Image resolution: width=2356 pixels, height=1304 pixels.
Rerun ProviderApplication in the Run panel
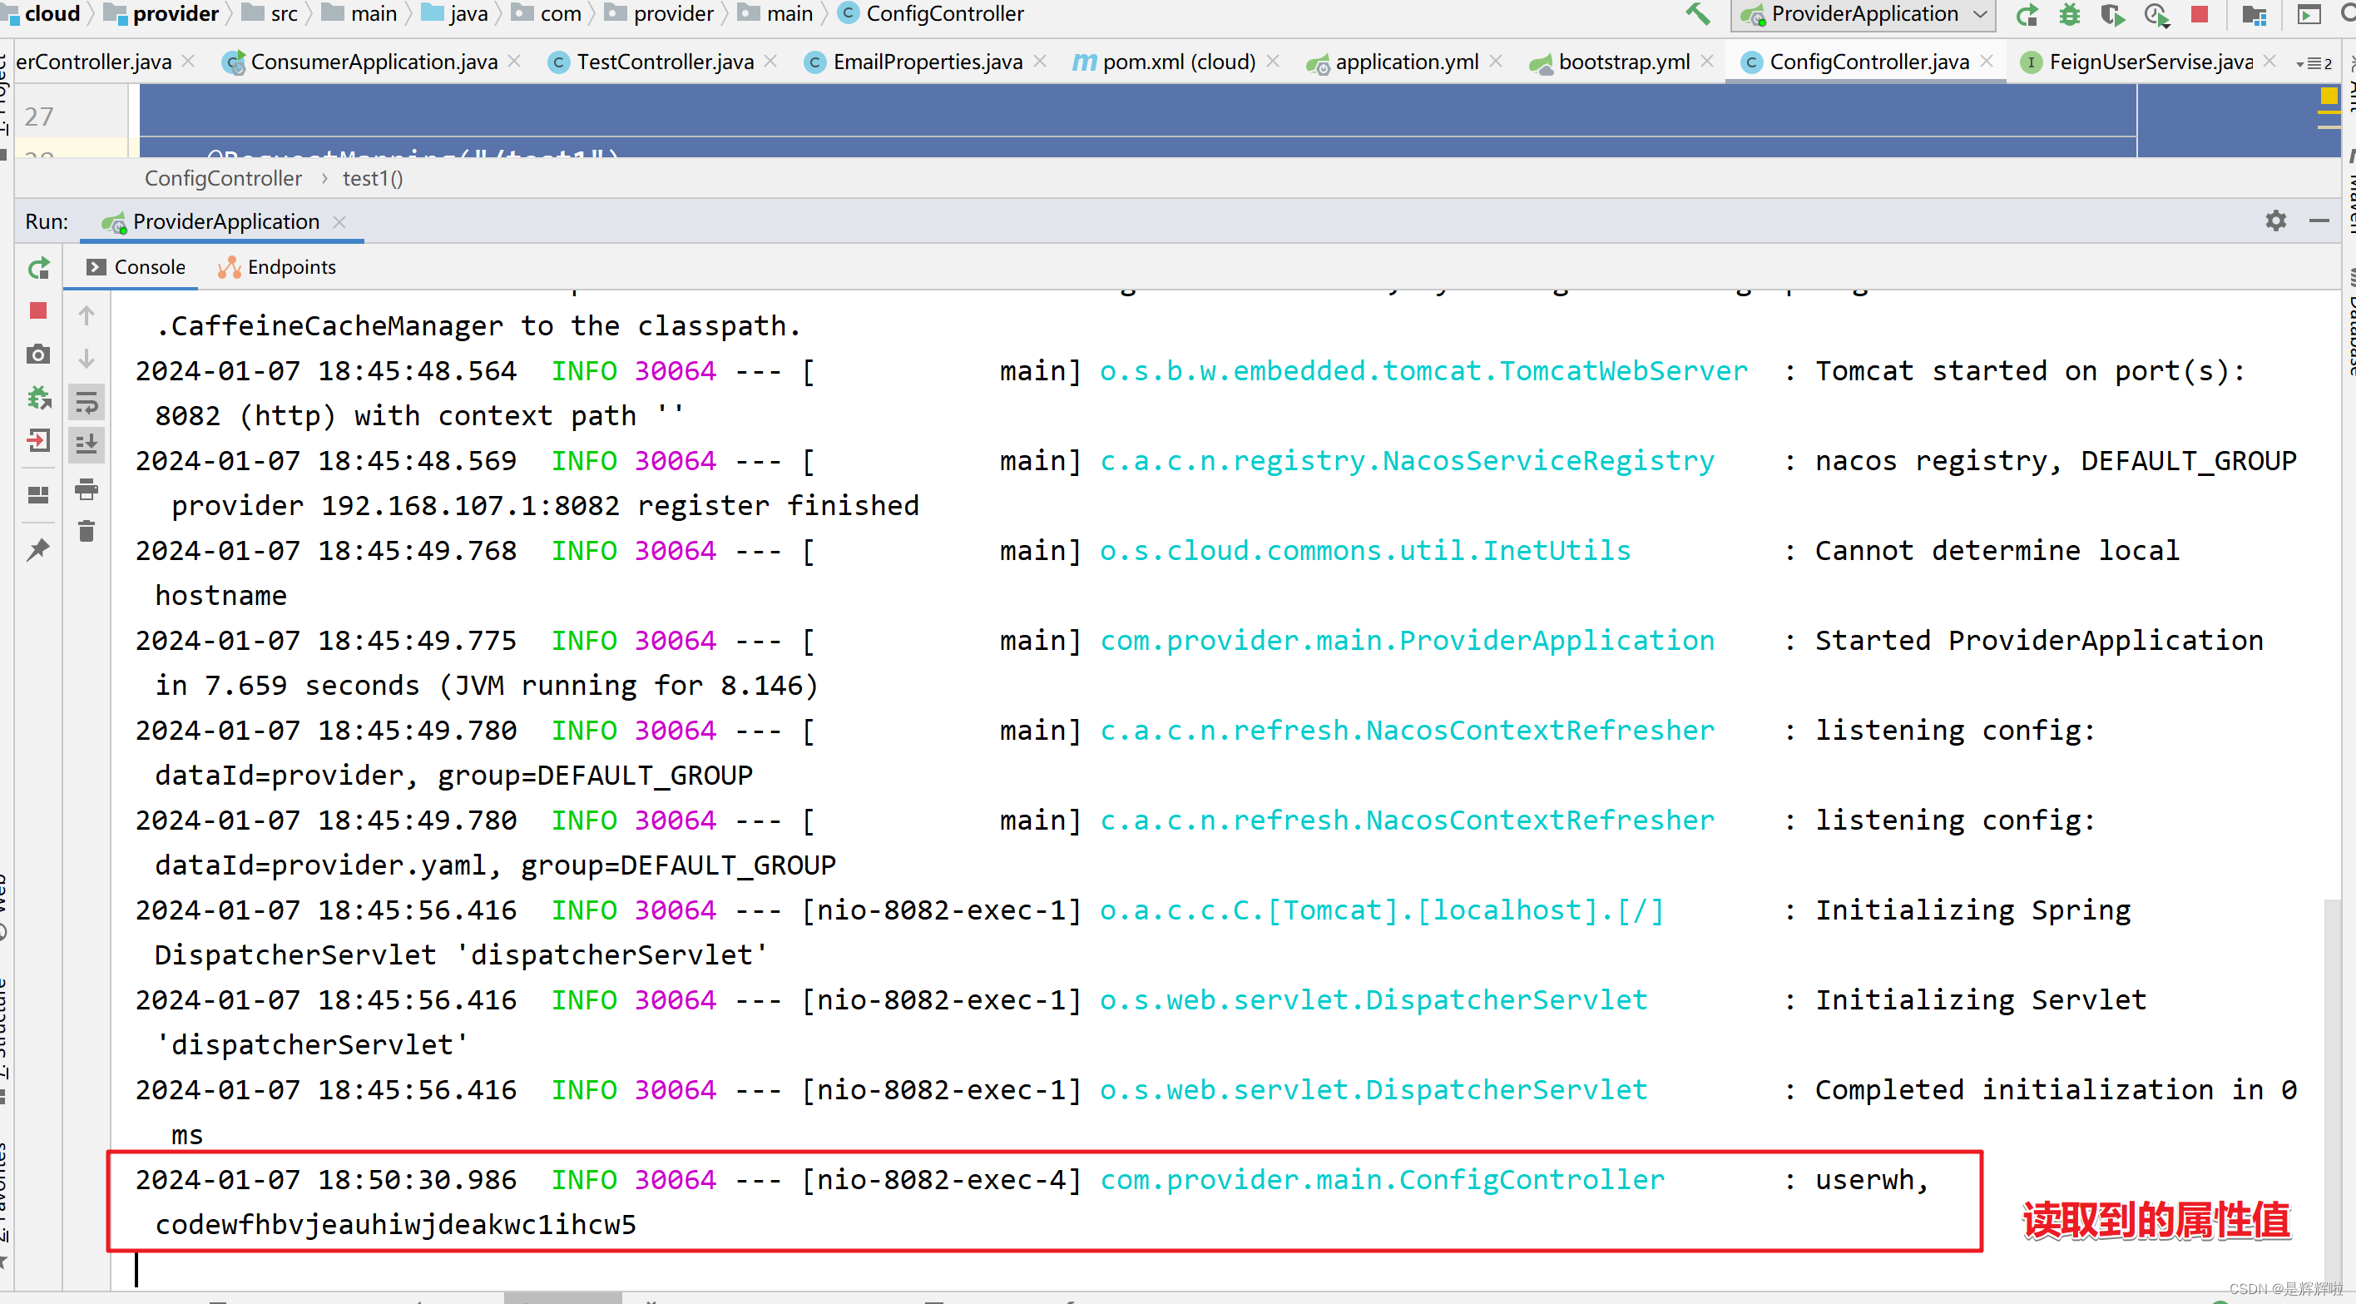(38, 268)
